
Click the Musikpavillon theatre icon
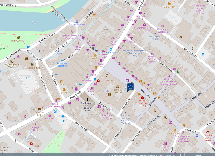tap(18, 37)
